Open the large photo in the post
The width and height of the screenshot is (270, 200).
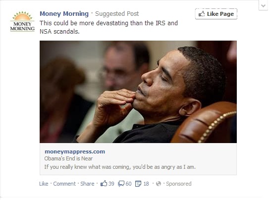click(138, 92)
